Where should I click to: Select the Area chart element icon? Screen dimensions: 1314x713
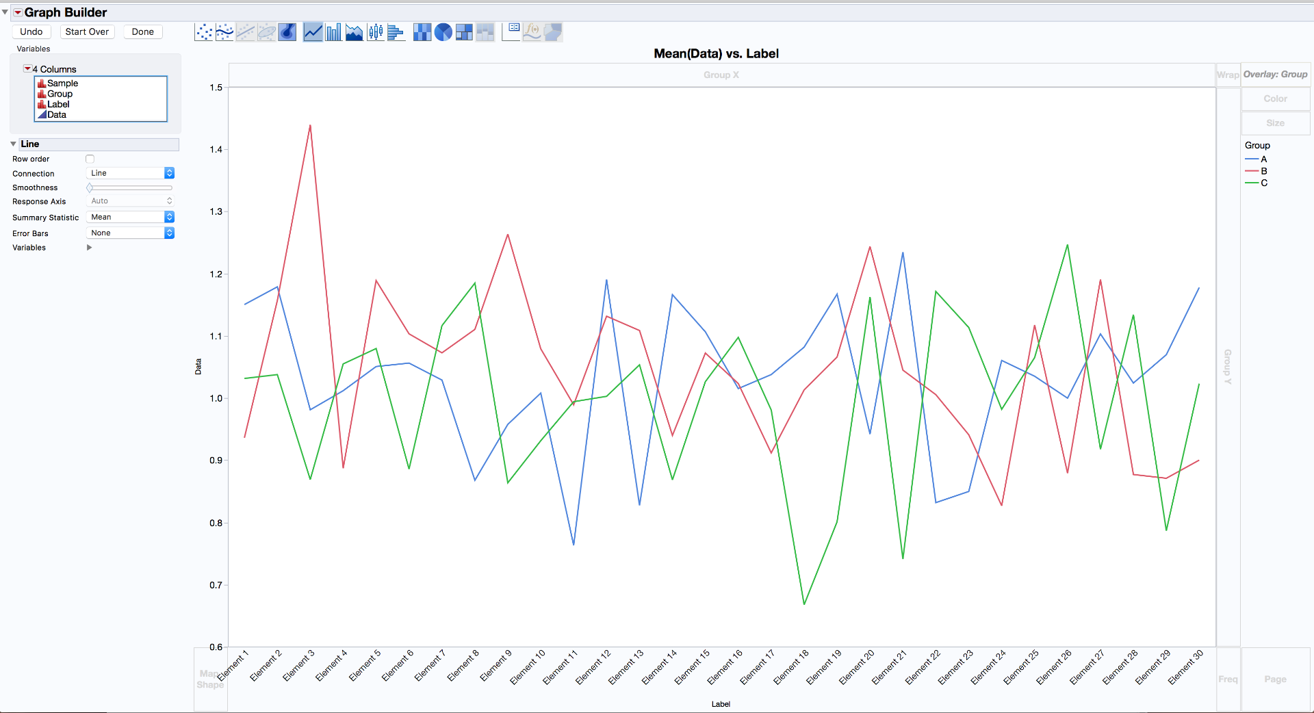pos(355,32)
